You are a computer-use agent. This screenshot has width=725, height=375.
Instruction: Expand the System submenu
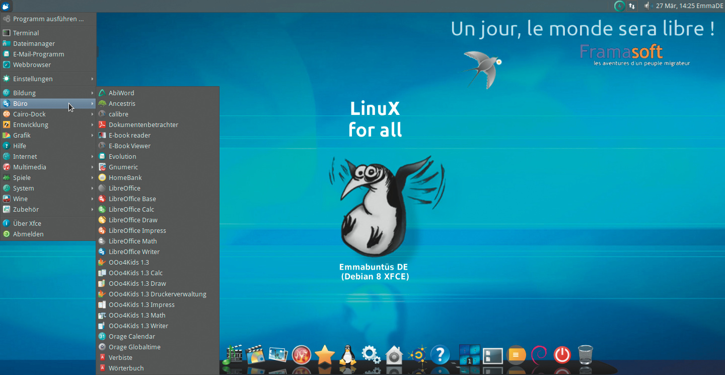coord(48,188)
